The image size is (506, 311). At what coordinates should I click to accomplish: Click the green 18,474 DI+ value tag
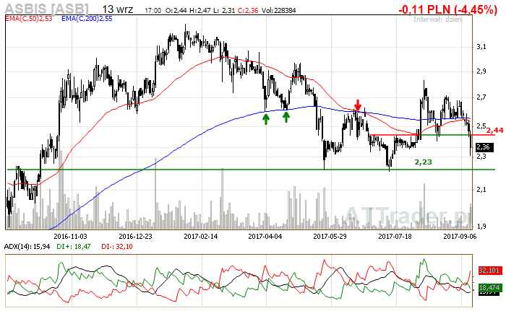[489, 287]
